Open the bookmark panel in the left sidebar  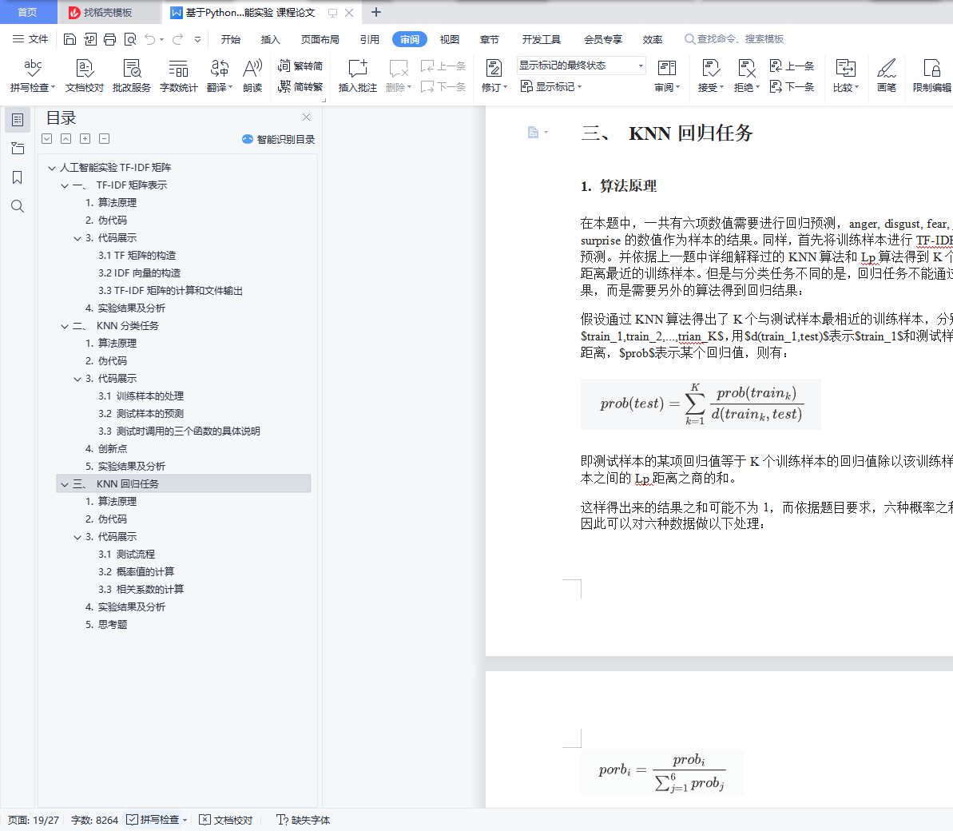pyautogui.click(x=18, y=177)
